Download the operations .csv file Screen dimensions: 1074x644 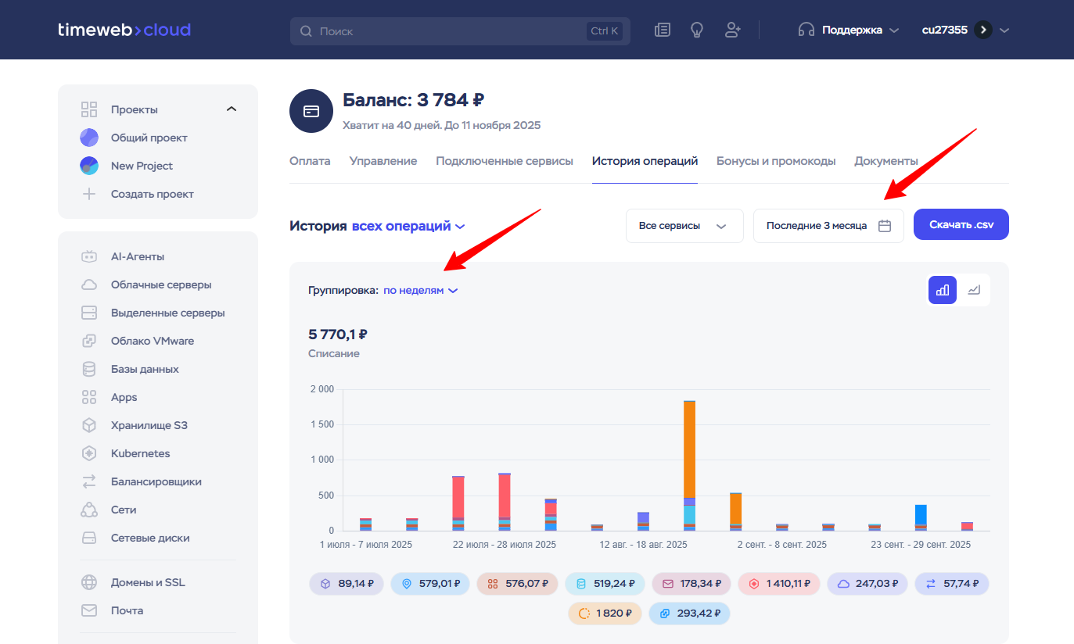tap(961, 224)
